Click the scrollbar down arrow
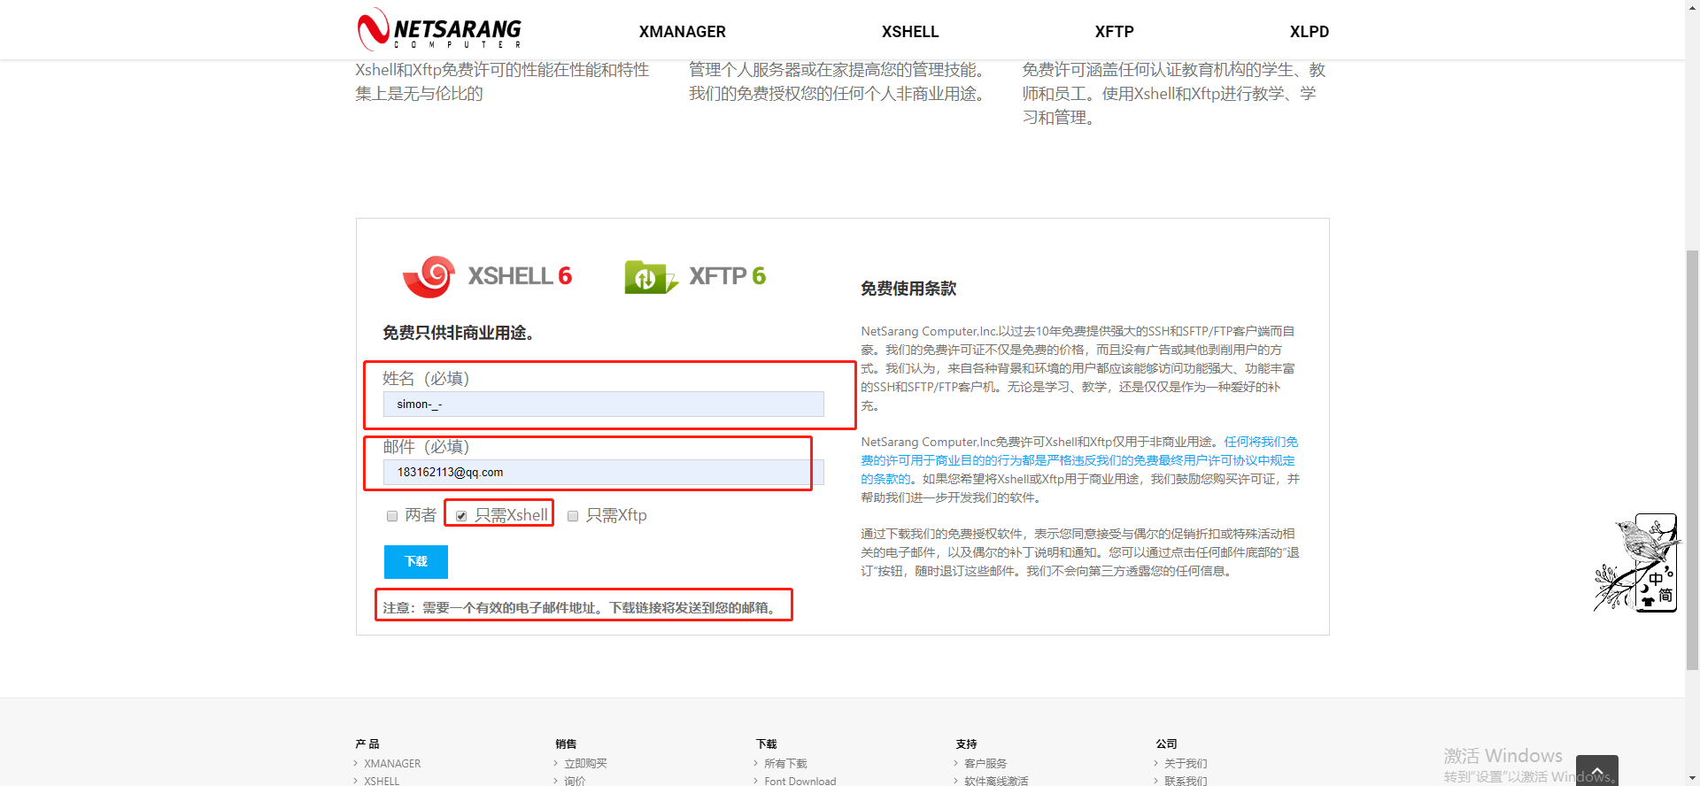1700x786 pixels. pyautogui.click(x=1692, y=779)
